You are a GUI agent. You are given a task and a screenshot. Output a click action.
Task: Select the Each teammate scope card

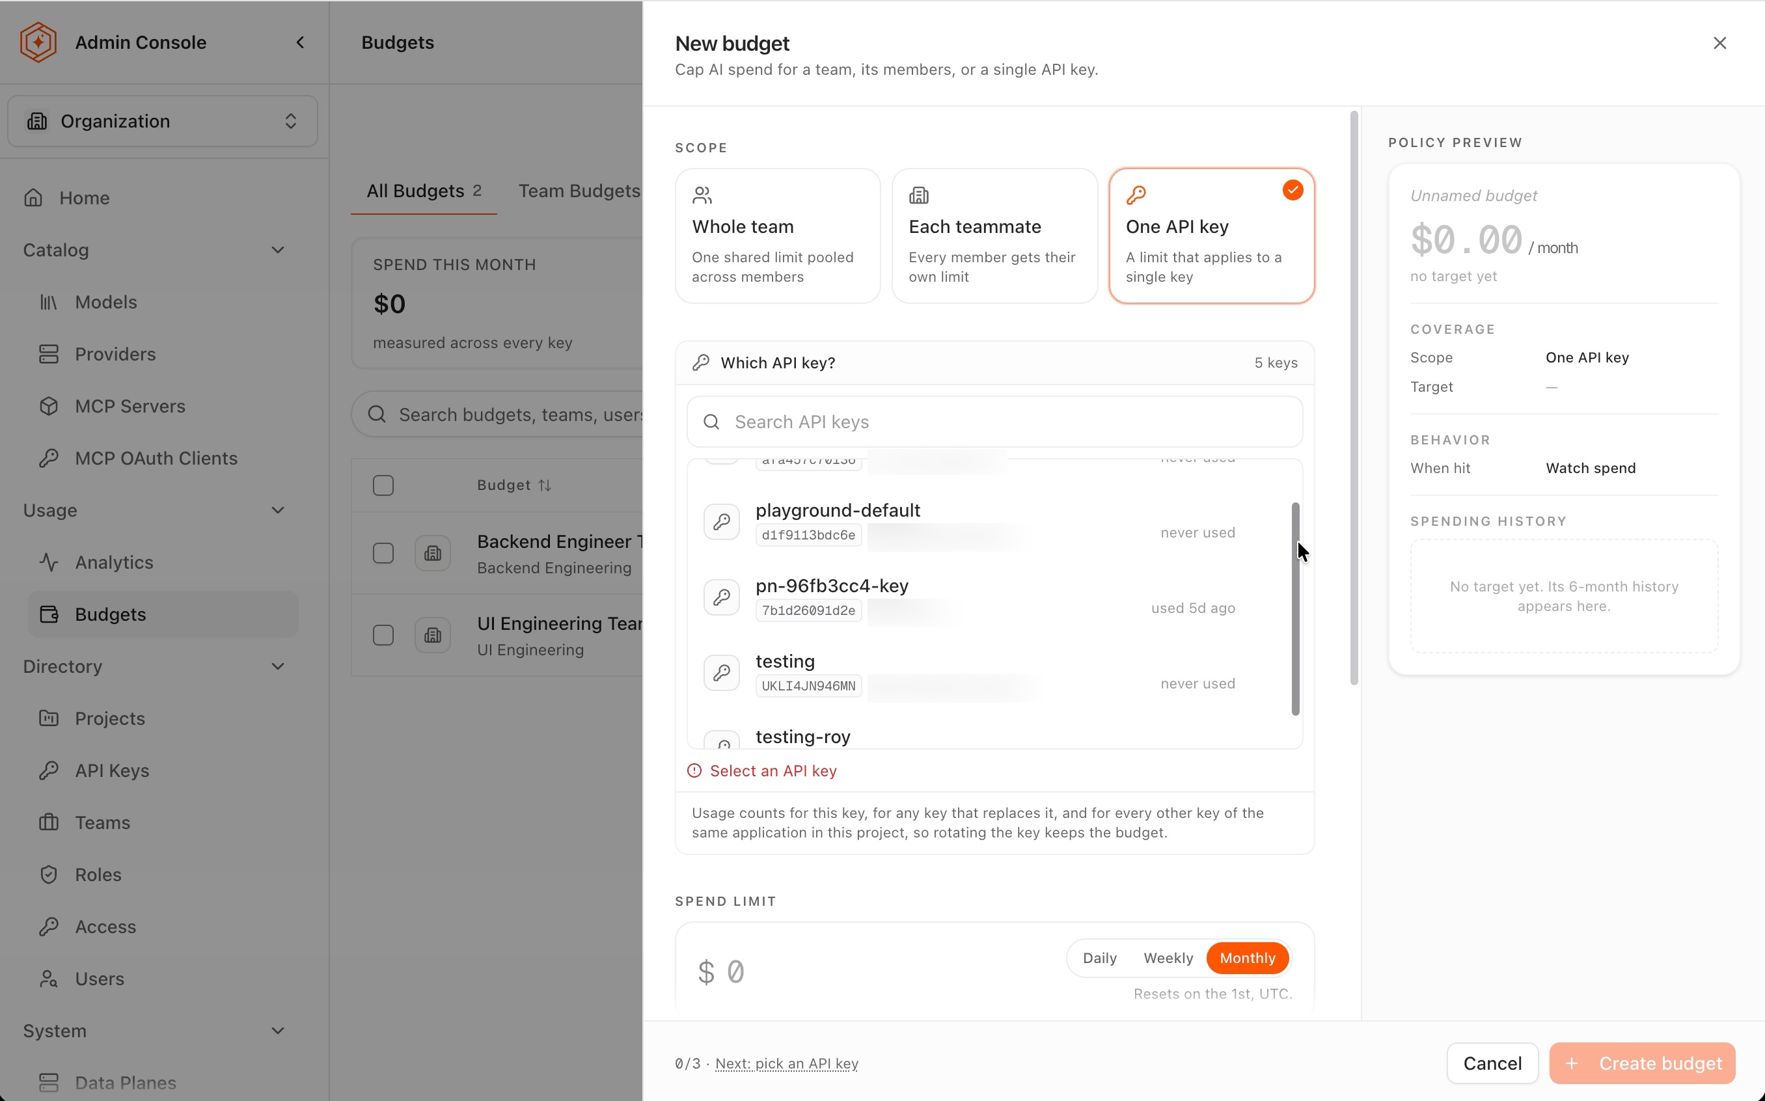click(x=994, y=236)
